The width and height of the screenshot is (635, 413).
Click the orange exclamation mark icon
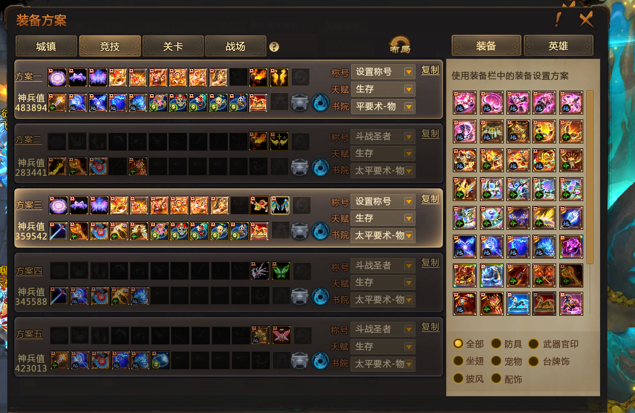click(559, 19)
